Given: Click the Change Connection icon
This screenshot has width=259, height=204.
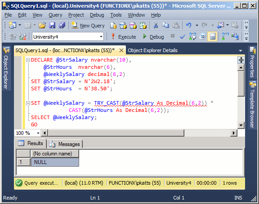Looking at the screenshot, I should pos(22,36).
